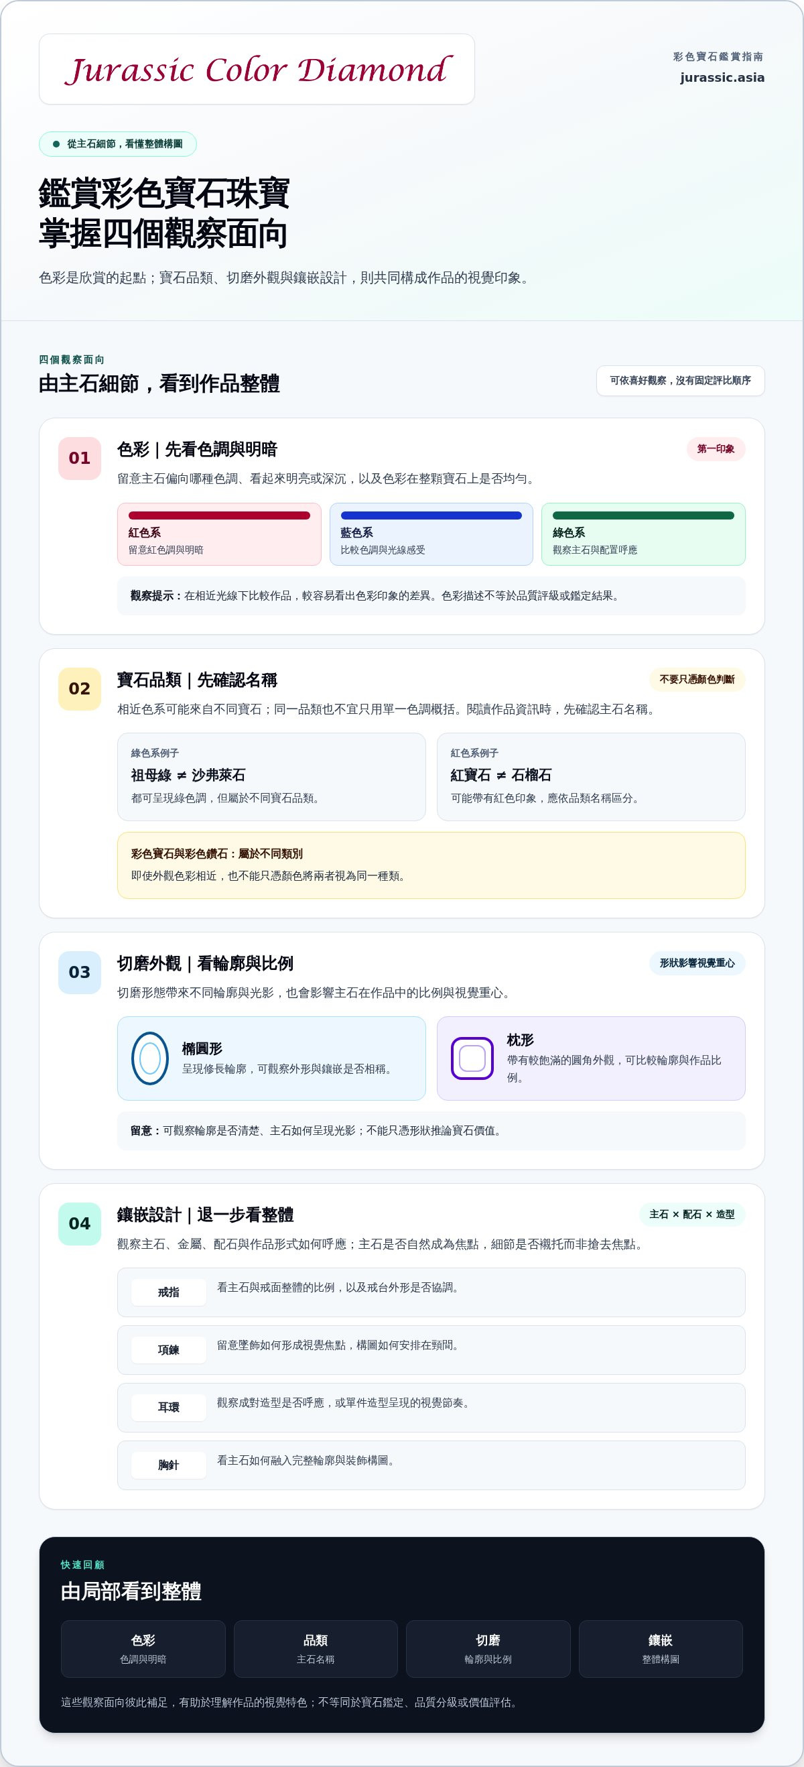Select the 項鍊 label chip
This screenshot has height=1767, width=804.
click(x=169, y=1350)
